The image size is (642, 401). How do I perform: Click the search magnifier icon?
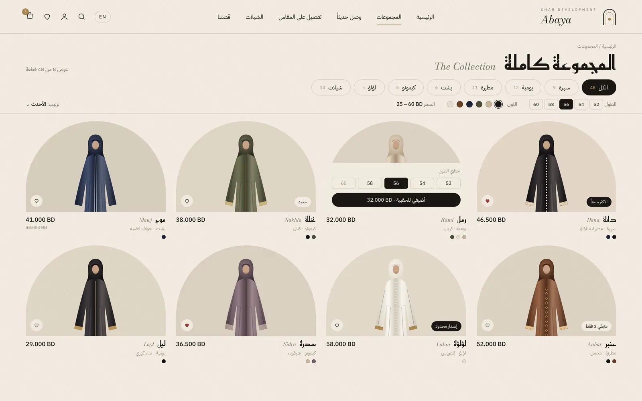tap(81, 17)
